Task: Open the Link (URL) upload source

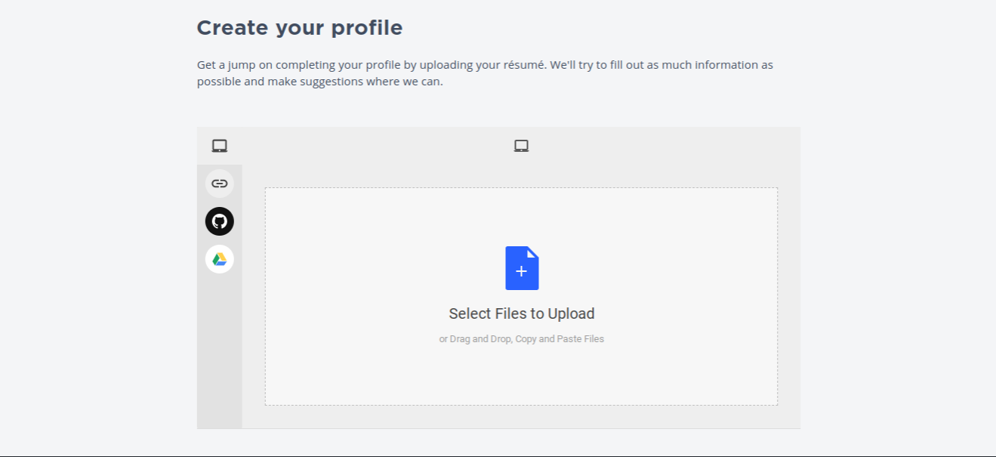Action: click(x=220, y=184)
